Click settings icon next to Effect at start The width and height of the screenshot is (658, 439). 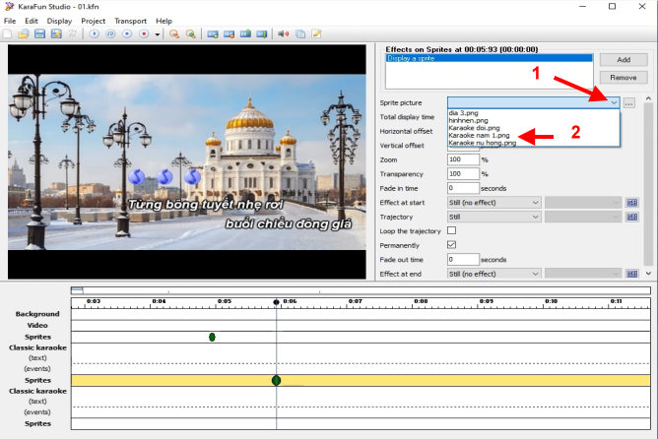pyautogui.click(x=633, y=203)
